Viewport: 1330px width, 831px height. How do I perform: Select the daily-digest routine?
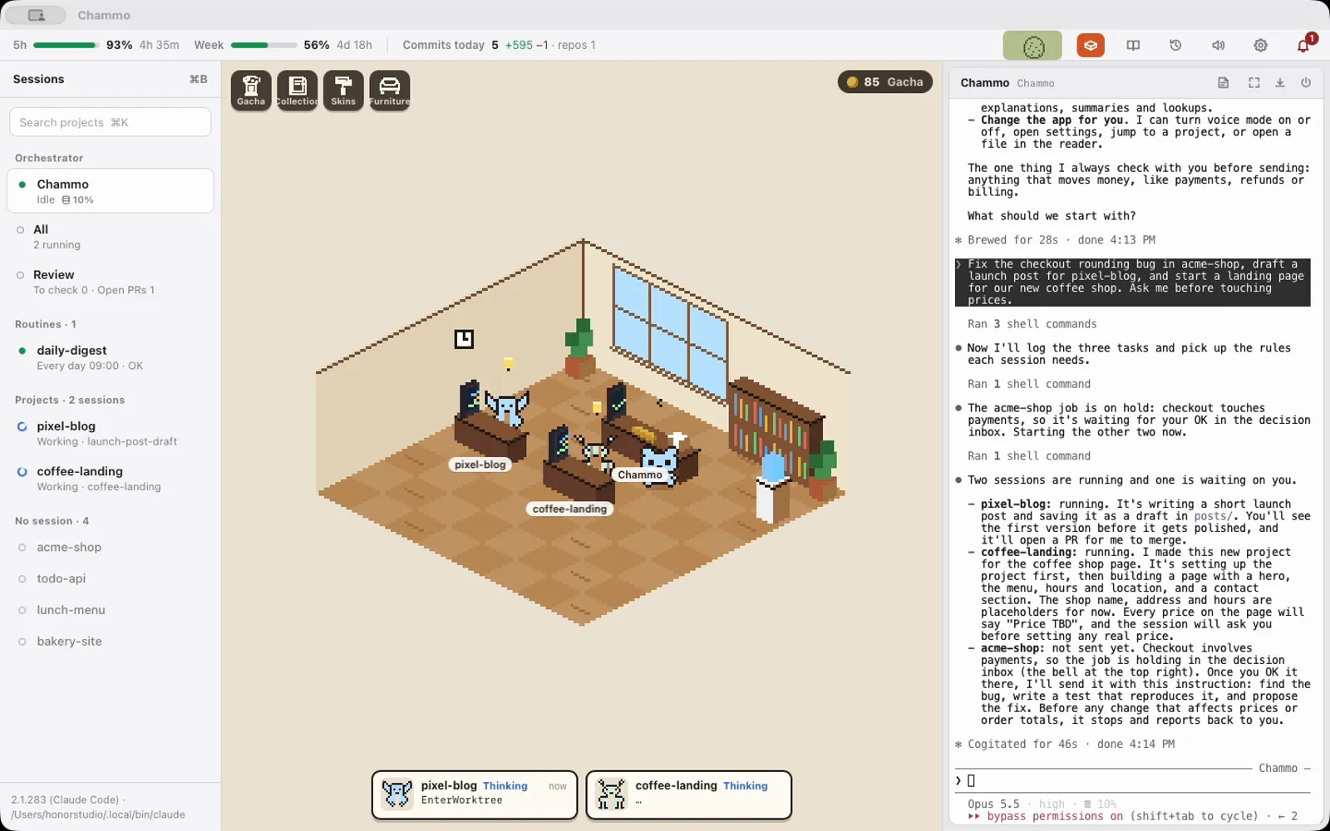click(110, 357)
